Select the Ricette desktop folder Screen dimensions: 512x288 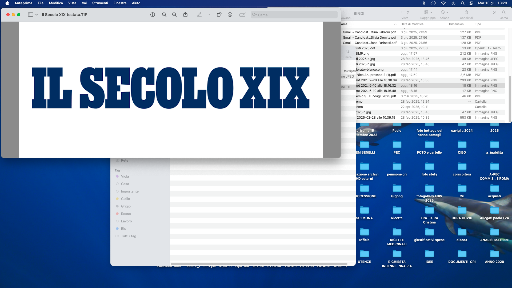point(397,213)
